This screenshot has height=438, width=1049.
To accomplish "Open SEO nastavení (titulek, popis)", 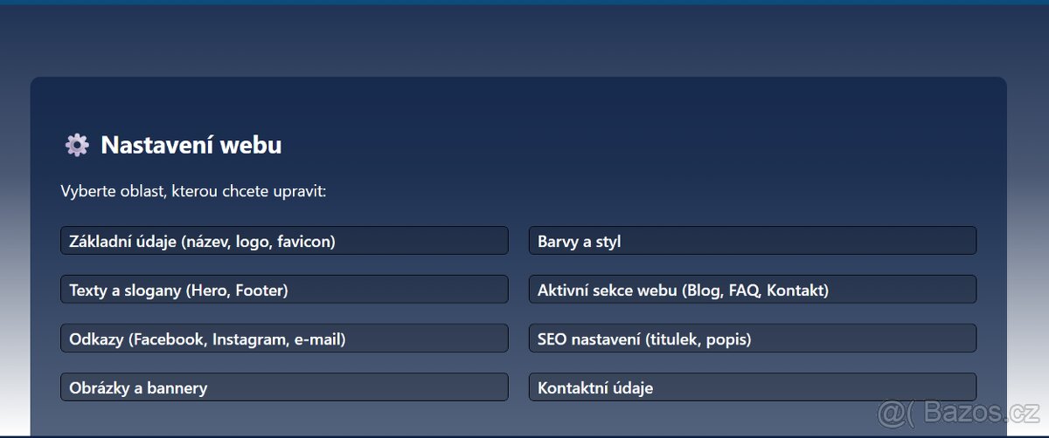I will (752, 339).
